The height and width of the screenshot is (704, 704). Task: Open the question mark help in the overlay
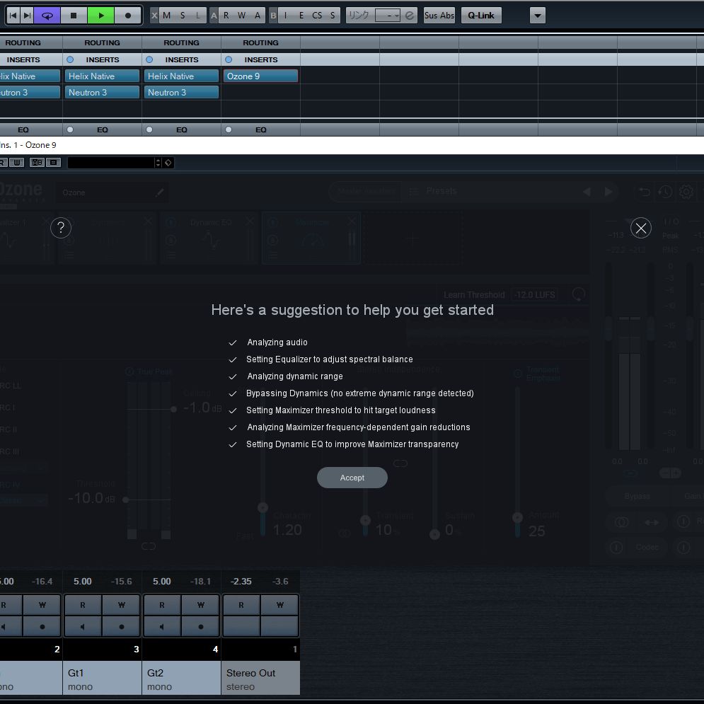pos(61,228)
